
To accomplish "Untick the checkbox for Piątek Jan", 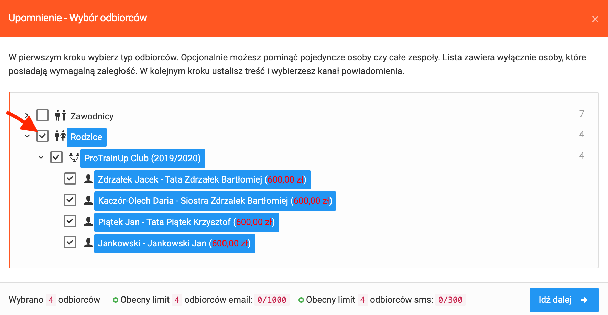I will coord(70,221).
